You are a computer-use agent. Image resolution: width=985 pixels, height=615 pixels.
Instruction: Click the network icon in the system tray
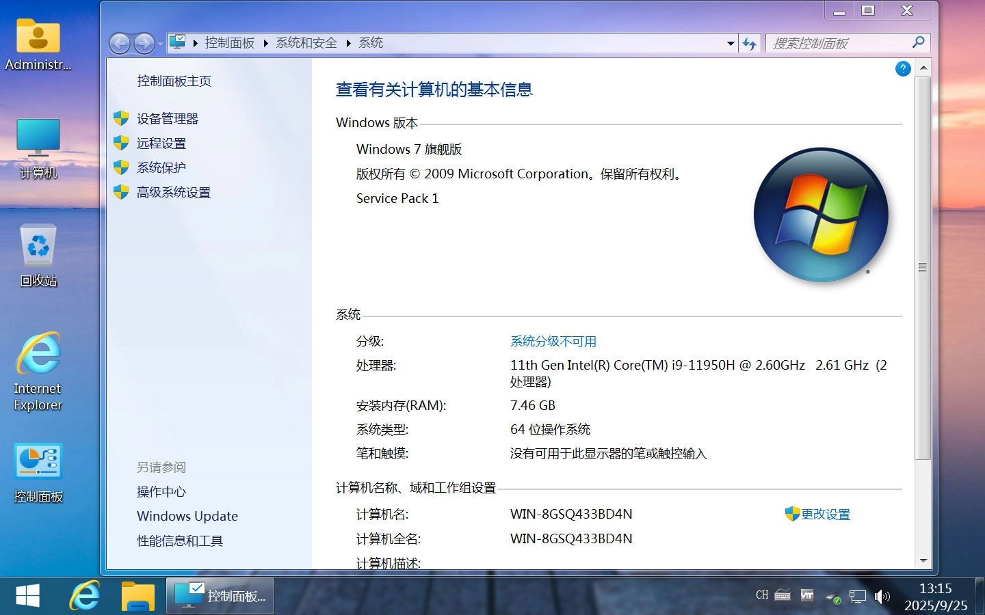(857, 596)
